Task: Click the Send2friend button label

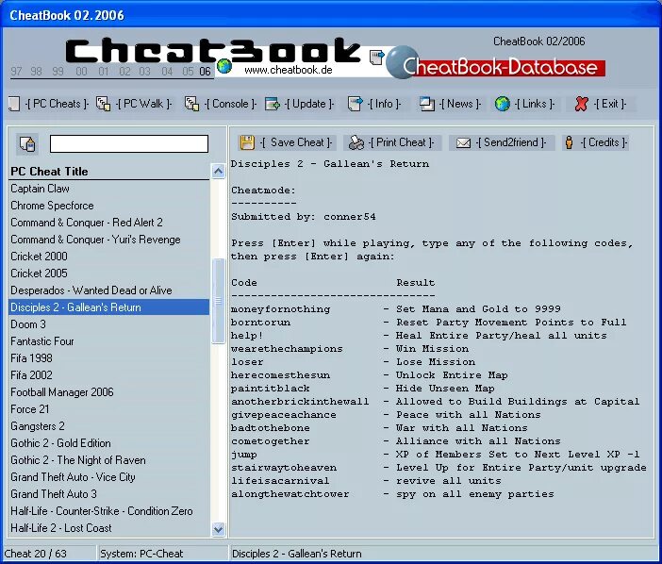Action: (511, 142)
